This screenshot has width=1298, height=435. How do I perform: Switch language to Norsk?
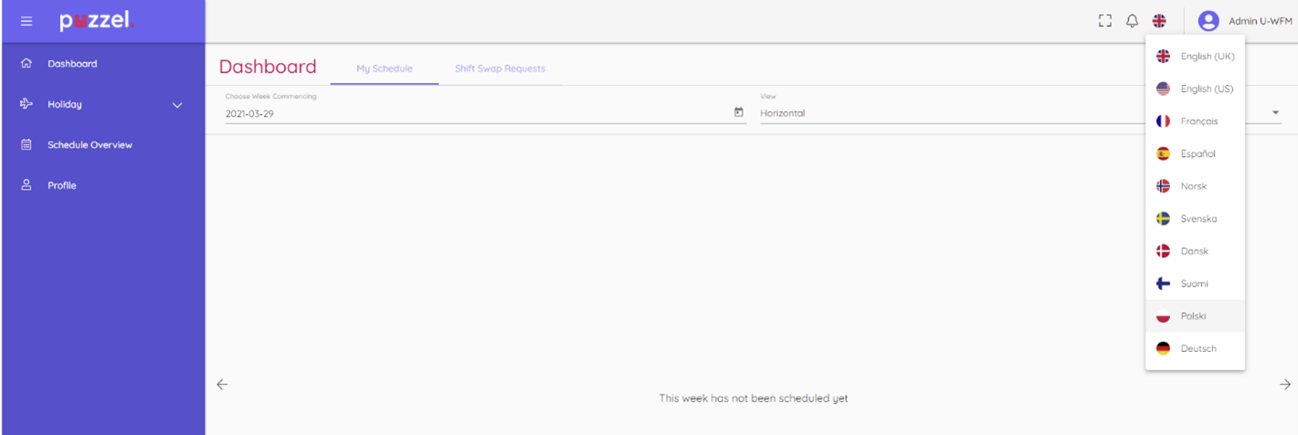point(1193,186)
